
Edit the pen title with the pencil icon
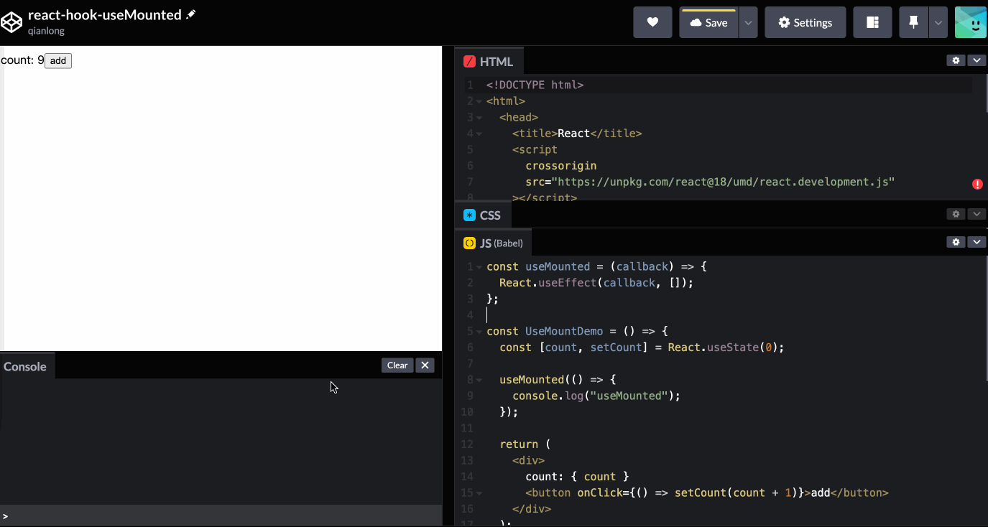click(190, 14)
